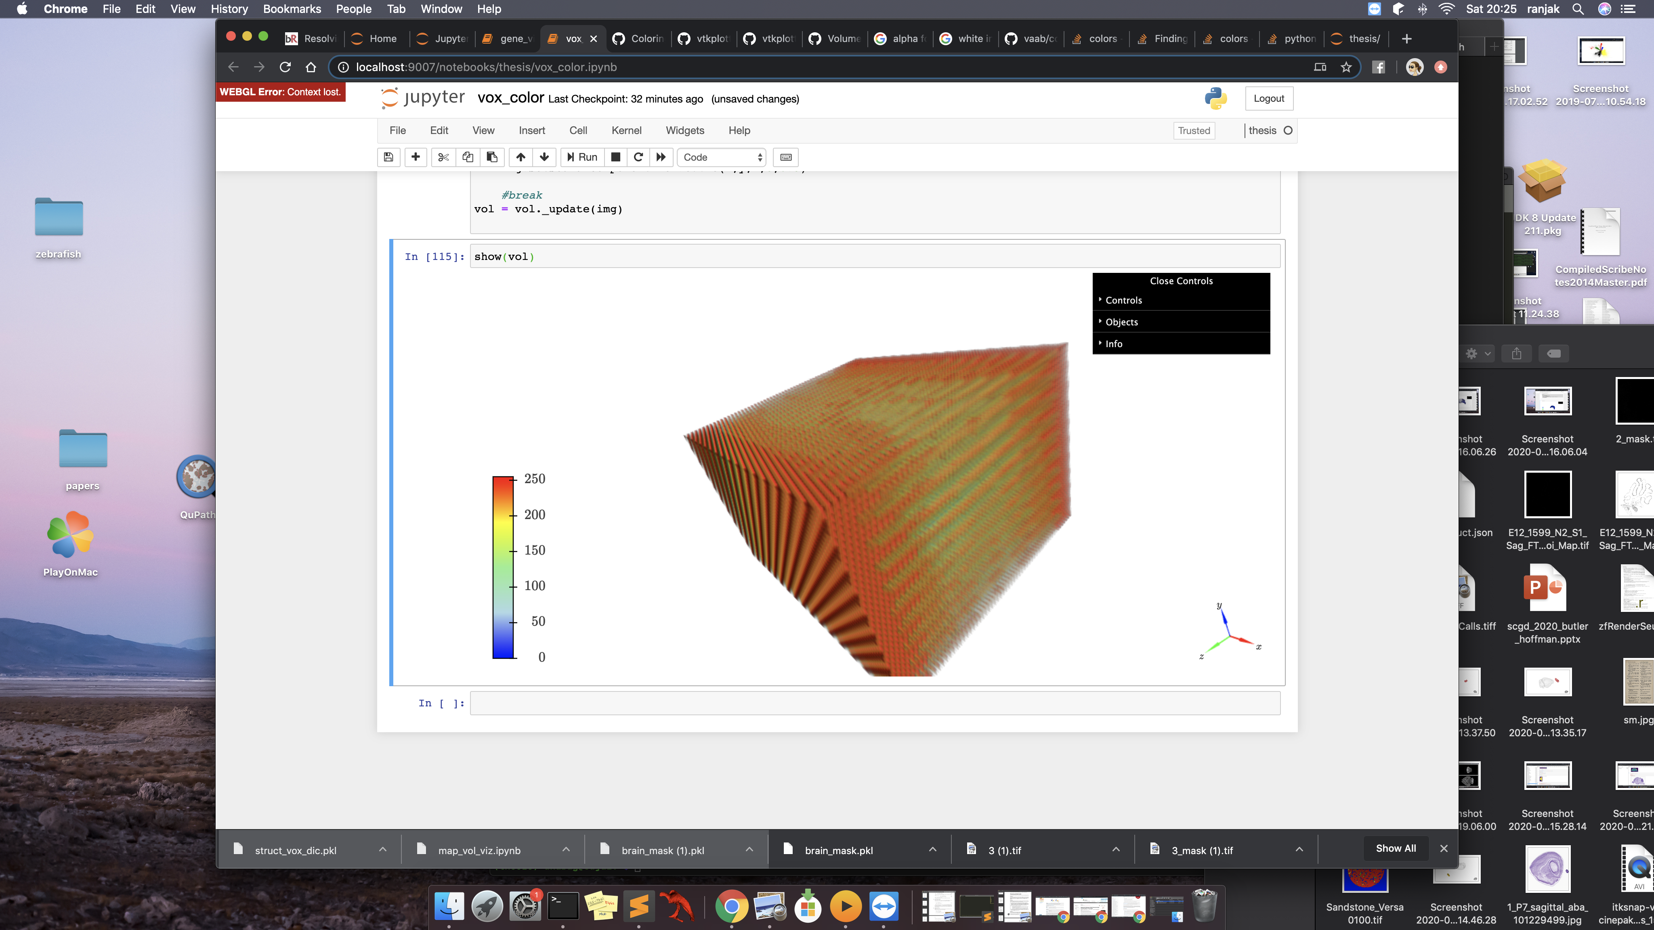1654x930 pixels.
Task: Open the command palette keyboard icon
Action: [786, 157]
